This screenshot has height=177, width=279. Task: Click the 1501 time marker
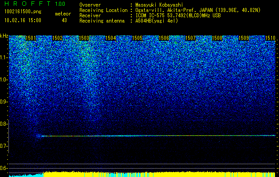click(31, 38)
